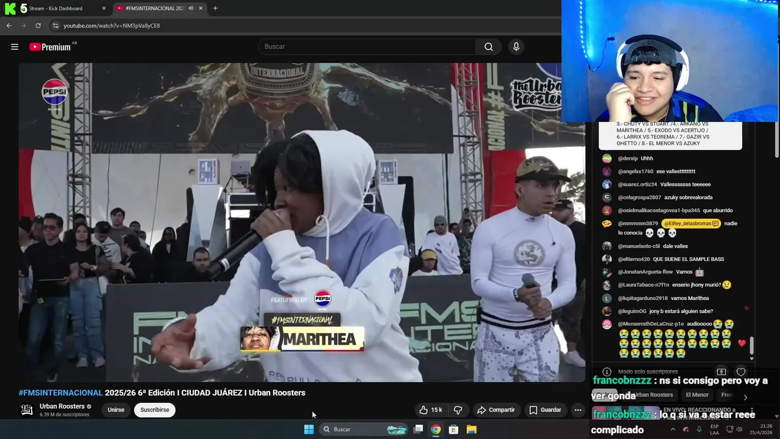Show more topic chips with right chevron
This screenshot has height=439, width=780.
[x=745, y=397]
